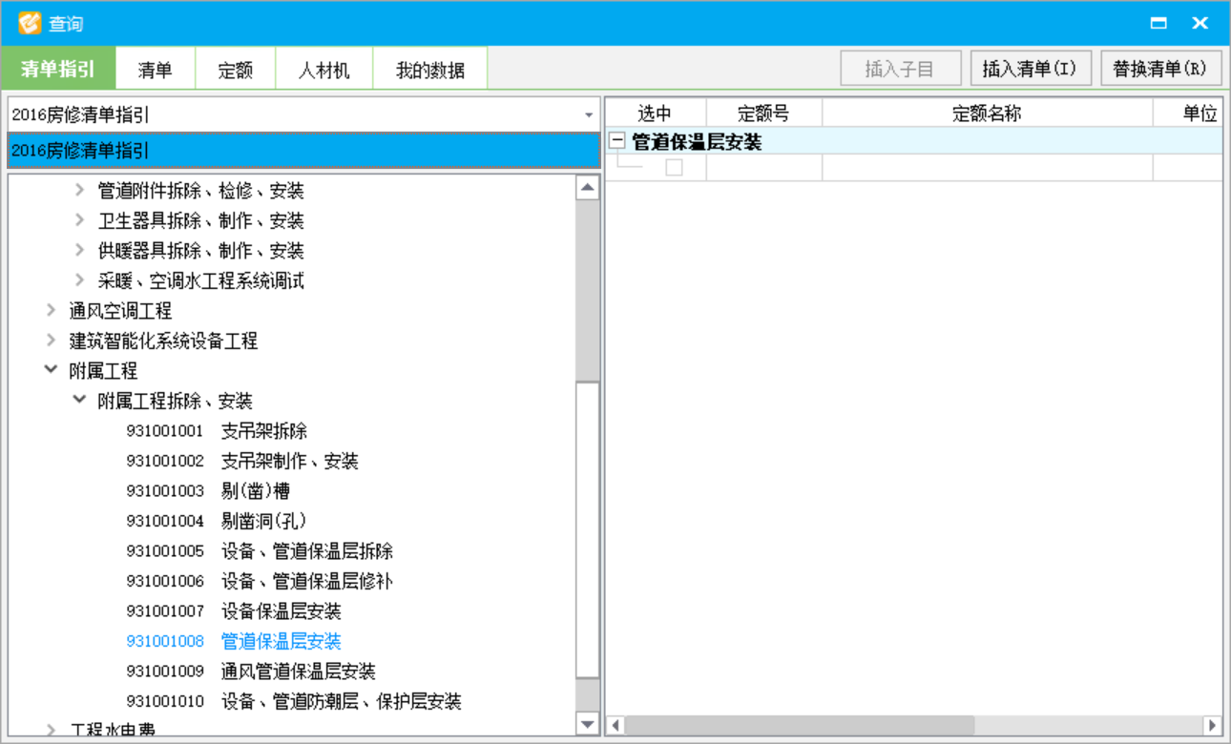Tick the checkbox under 管道保温层安装 group
Screen dimensions: 1231x744
click(x=674, y=168)
